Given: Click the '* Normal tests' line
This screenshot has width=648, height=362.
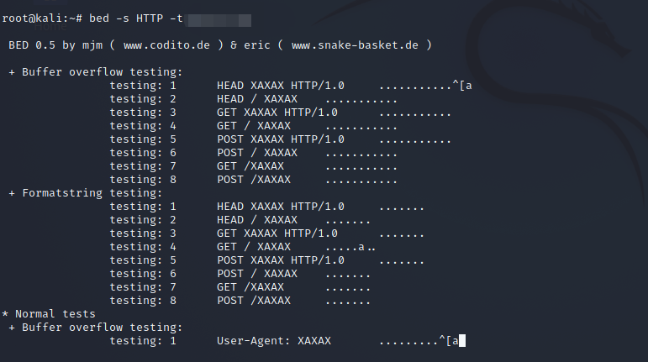Looking at the screenshot, I should point(49,313).
